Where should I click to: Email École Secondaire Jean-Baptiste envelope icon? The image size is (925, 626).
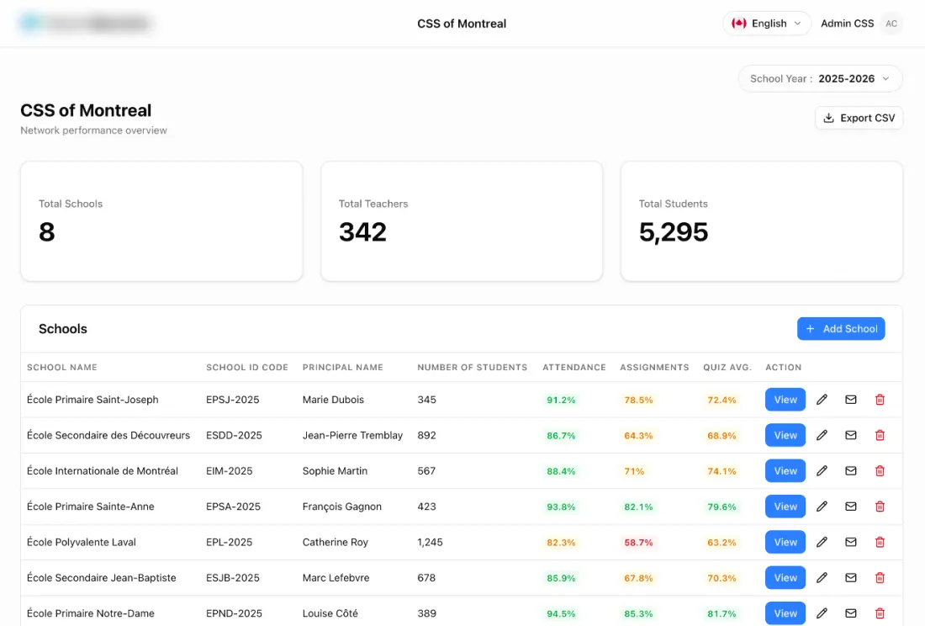coord(851,577)
